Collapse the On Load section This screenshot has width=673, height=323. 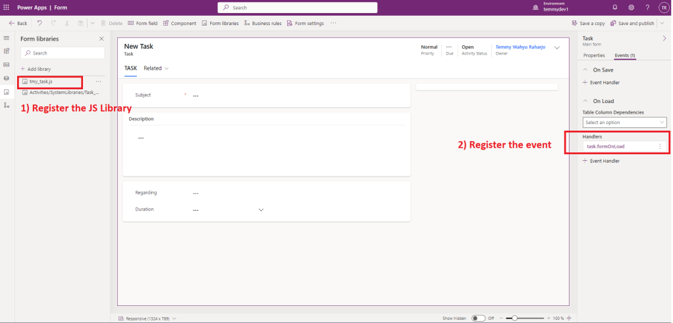coord(585,101)
